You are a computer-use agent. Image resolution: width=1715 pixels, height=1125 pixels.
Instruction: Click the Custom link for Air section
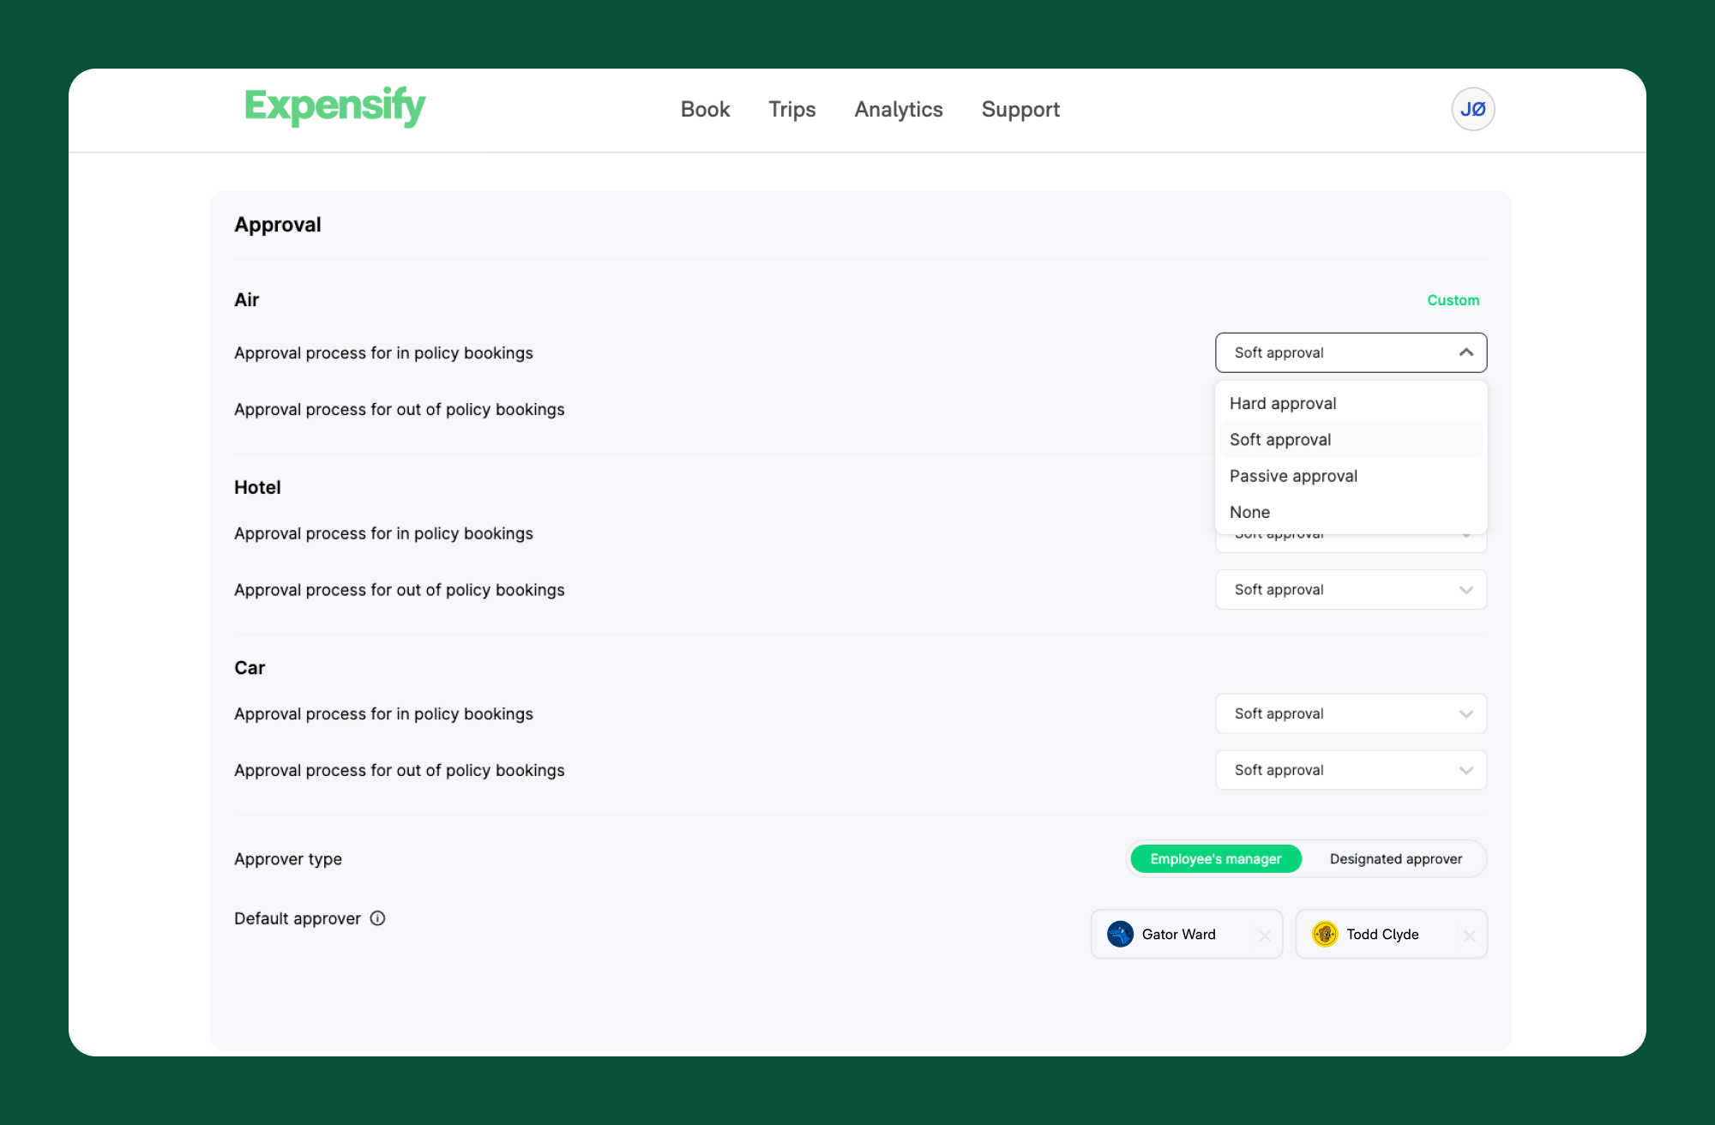(x=1452, y=300)
